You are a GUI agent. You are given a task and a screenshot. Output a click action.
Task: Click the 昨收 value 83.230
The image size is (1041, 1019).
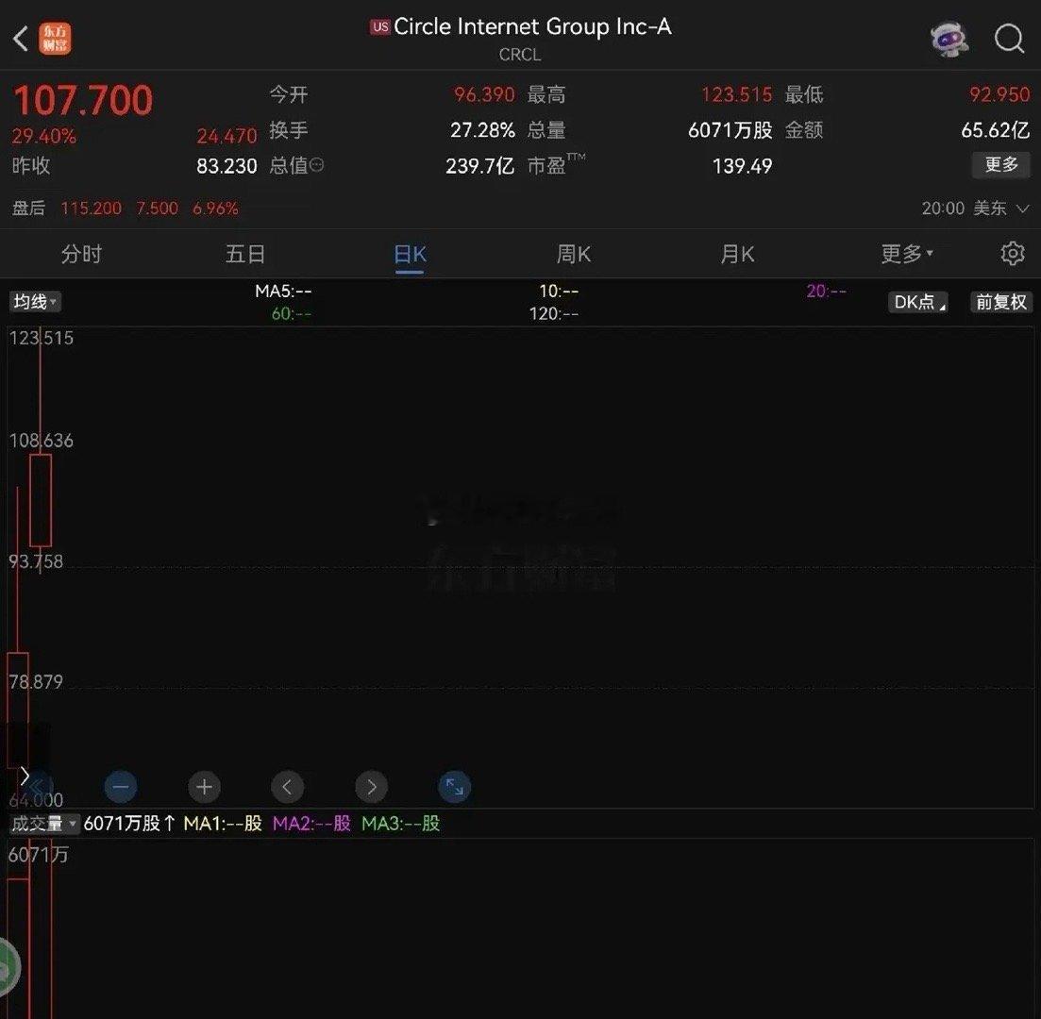point(227,165)
